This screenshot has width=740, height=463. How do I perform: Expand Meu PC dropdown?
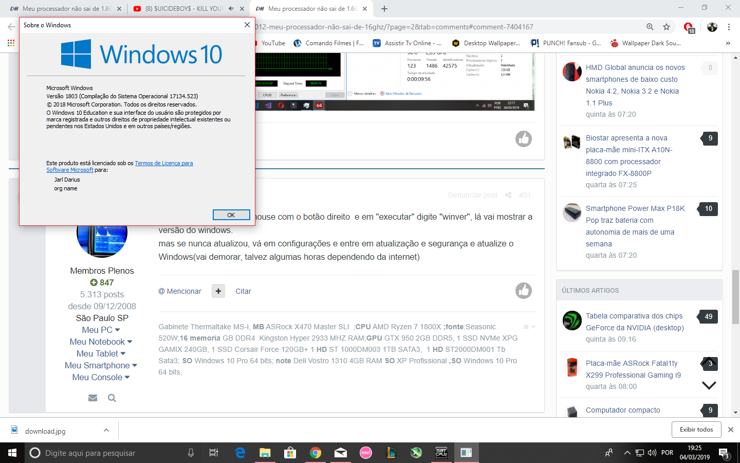[101, 330]
